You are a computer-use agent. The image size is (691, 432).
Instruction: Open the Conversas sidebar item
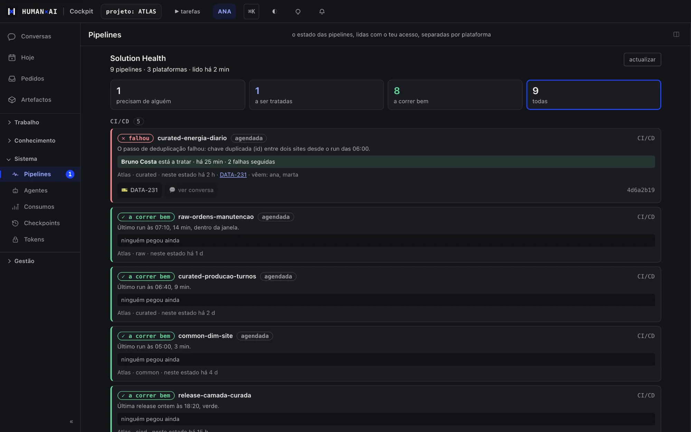click(x=40, y=36)
